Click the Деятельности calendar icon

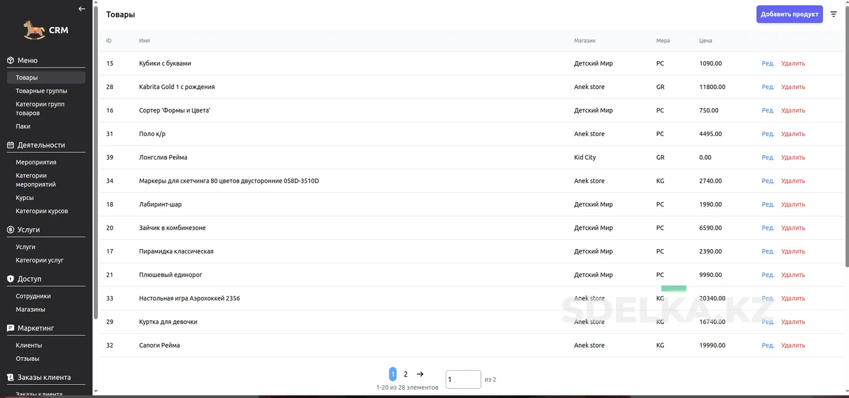click(10, 145)
